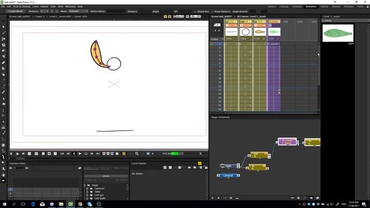The image size is (370, 208).
Task: Open the Windows menu
Action: pyautogui.click(x=71, y=6)
